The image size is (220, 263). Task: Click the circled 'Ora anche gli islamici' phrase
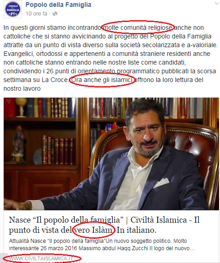(x=102, y=80)
